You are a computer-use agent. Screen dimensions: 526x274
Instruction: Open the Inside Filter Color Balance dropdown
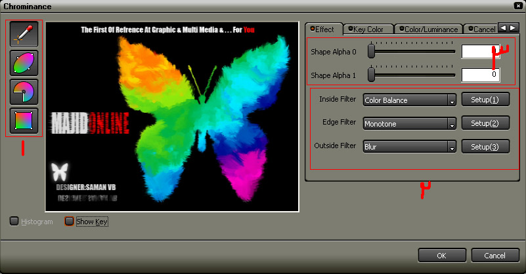410,100
